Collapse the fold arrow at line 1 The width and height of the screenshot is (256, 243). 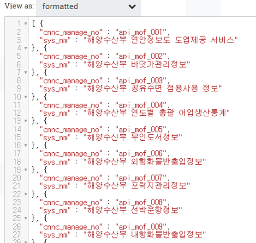coord(26,24)
